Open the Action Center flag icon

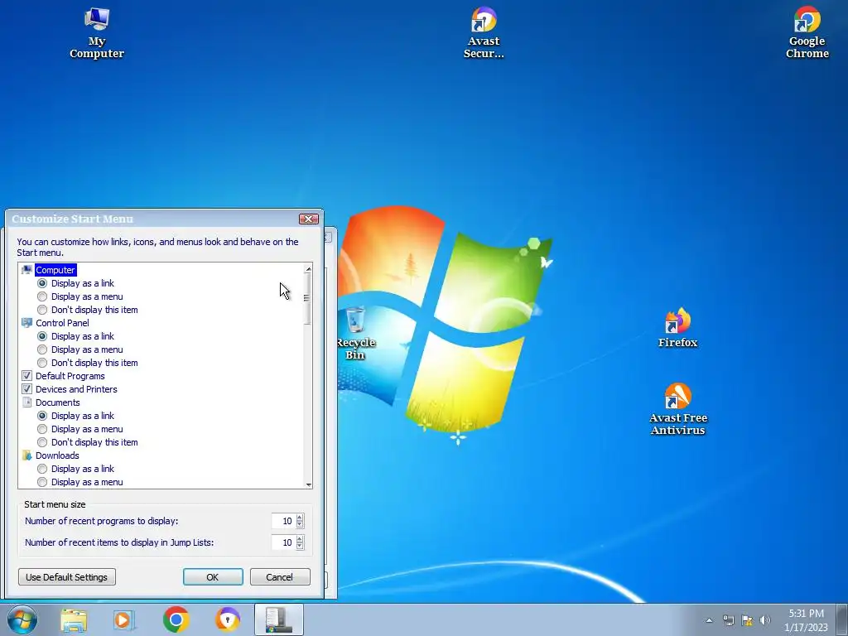747,620
